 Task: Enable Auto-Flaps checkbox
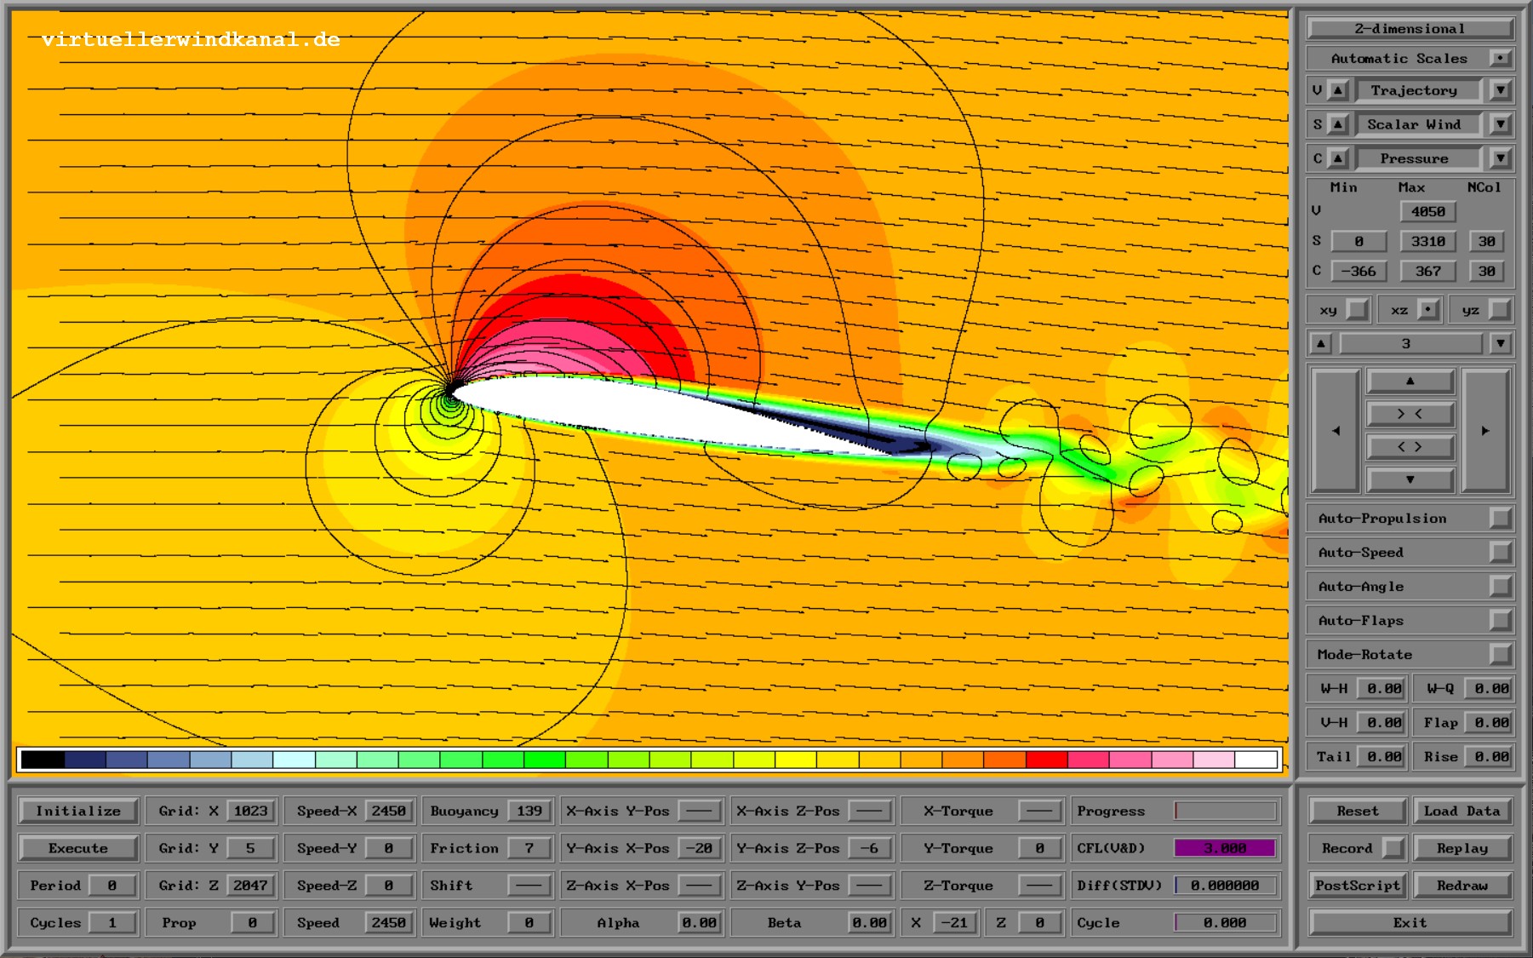pyautogui.click(x=1501, y=620)
